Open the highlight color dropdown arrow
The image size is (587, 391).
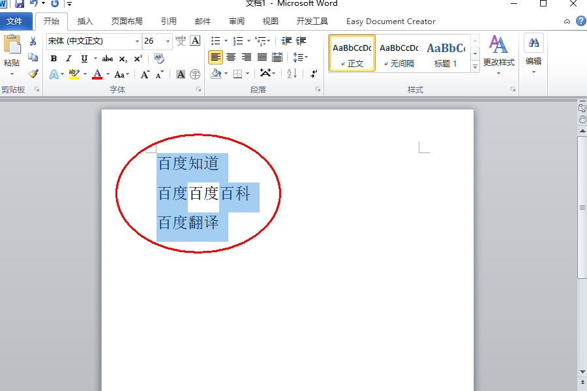85,74
